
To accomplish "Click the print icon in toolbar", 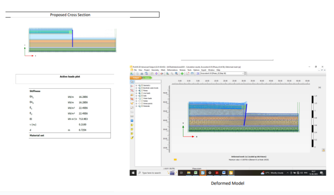I will [142, 73].
